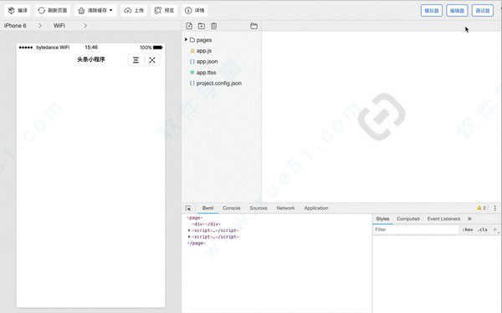Create a new file in the file tree

[x=189, y=26]
